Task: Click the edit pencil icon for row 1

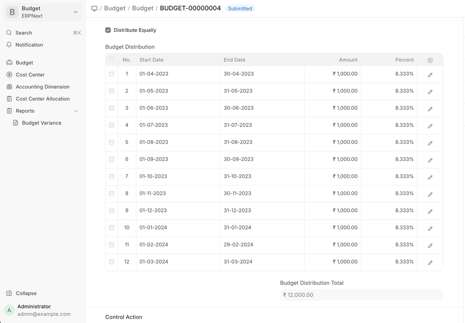Action: click(430, 74)
